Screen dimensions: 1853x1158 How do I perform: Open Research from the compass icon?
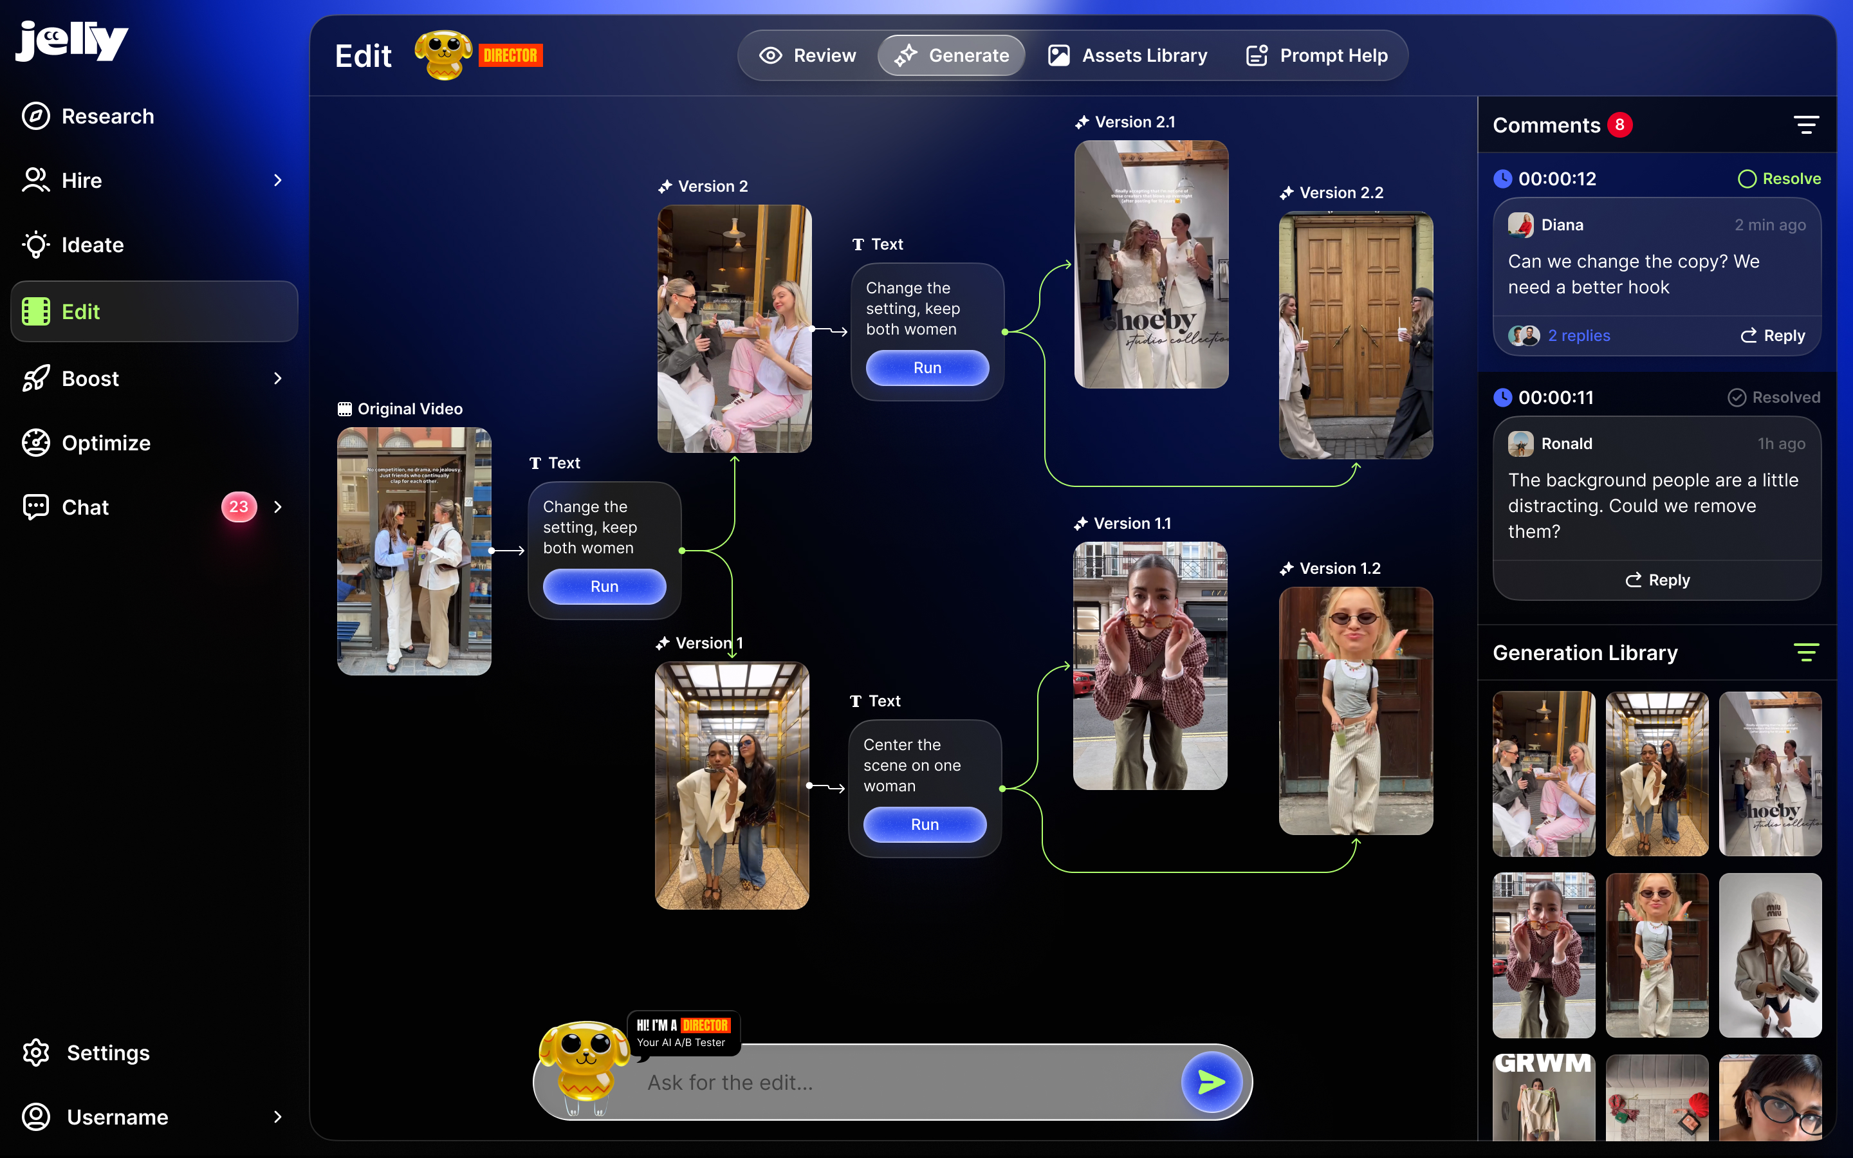coord(35,116)
